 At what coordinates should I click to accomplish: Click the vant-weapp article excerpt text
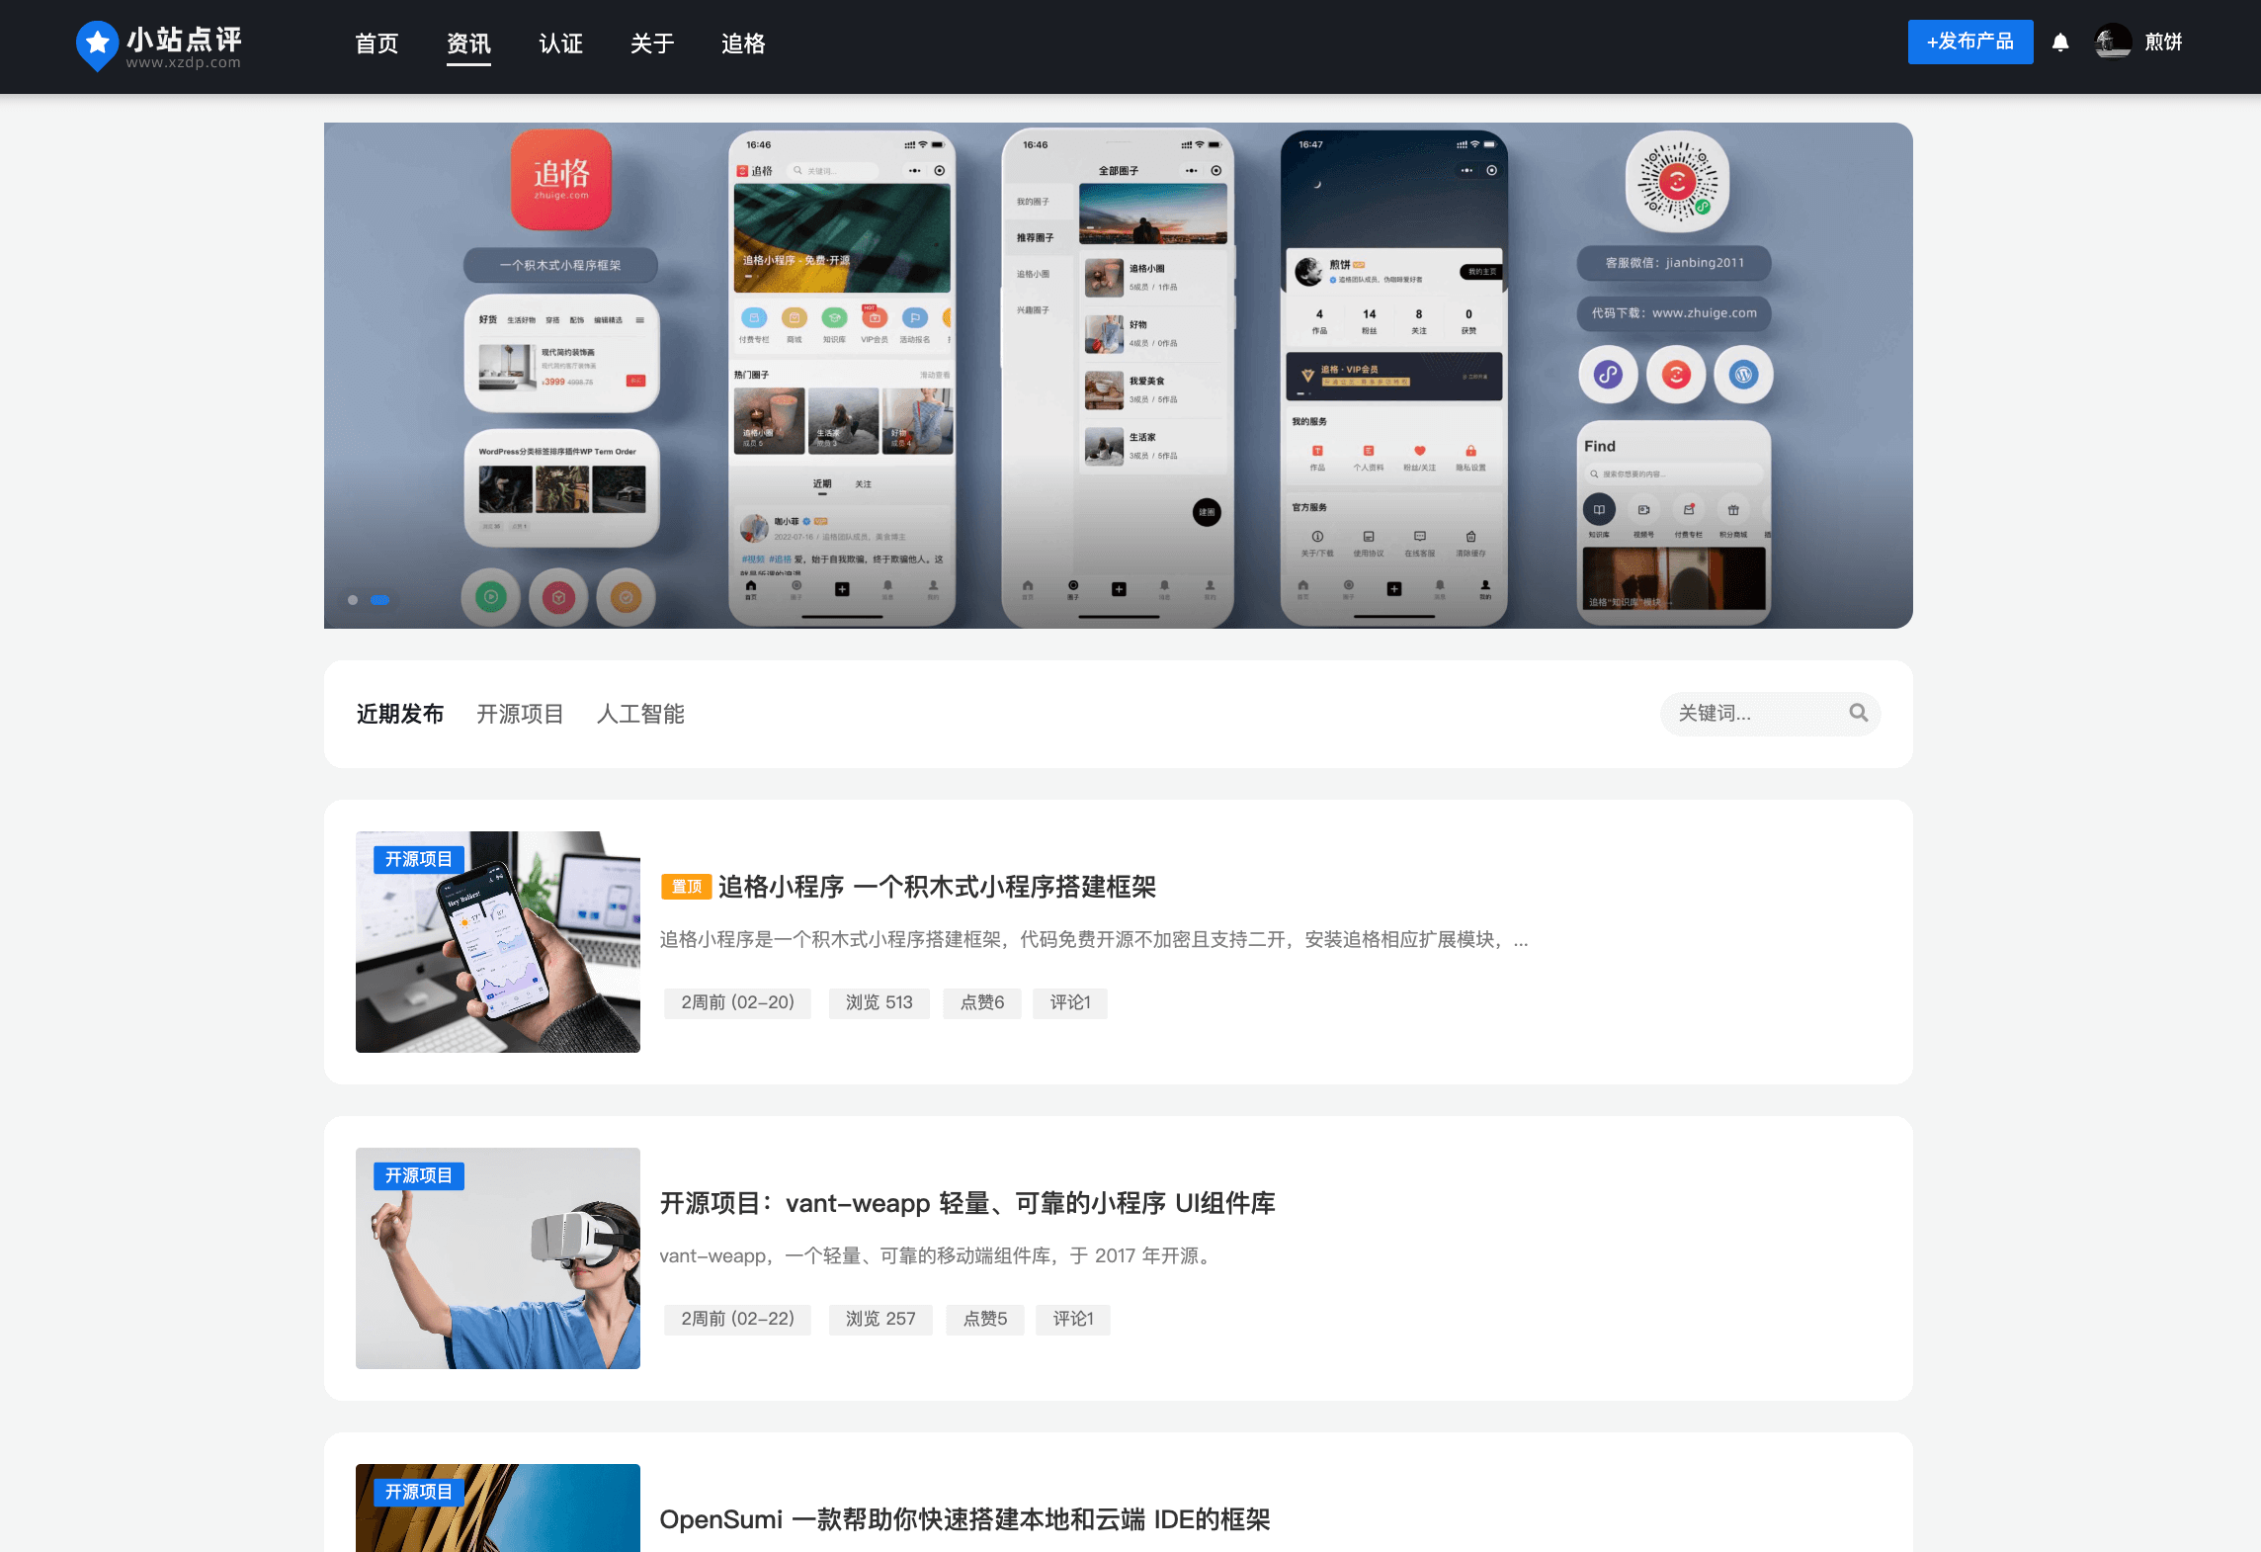(937, 1255)
